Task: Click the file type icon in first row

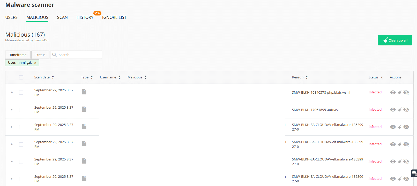Action: point(84,92)
